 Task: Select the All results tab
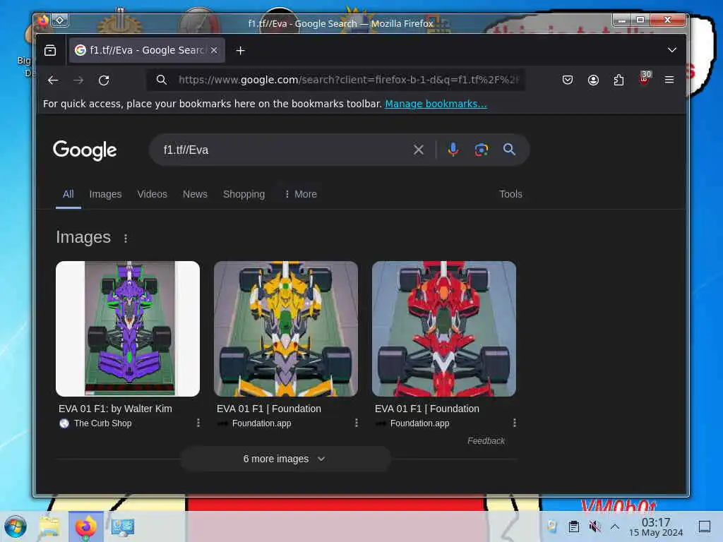point(68,195)
